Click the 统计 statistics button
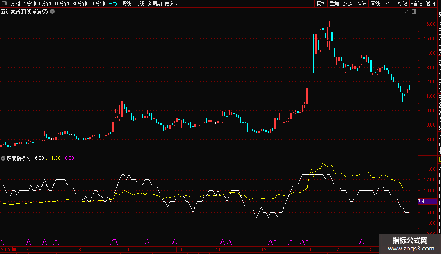This screenshot has height=254, width=441. pos(361,4)
